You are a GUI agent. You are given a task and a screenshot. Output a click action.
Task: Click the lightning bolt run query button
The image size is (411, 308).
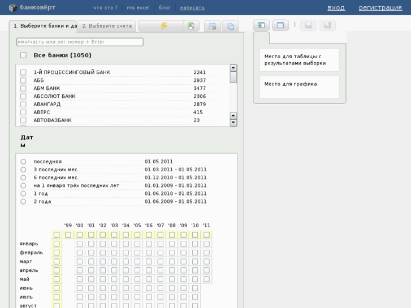pyautogui.click(x=163, y=26)
